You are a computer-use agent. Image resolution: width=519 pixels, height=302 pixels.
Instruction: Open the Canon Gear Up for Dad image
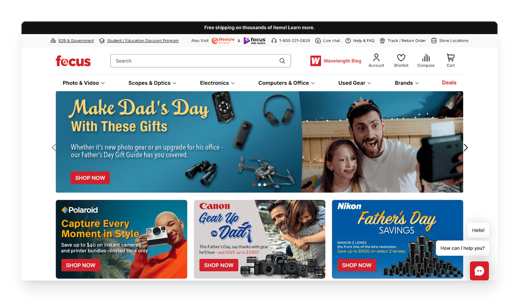tap(259, 239)
